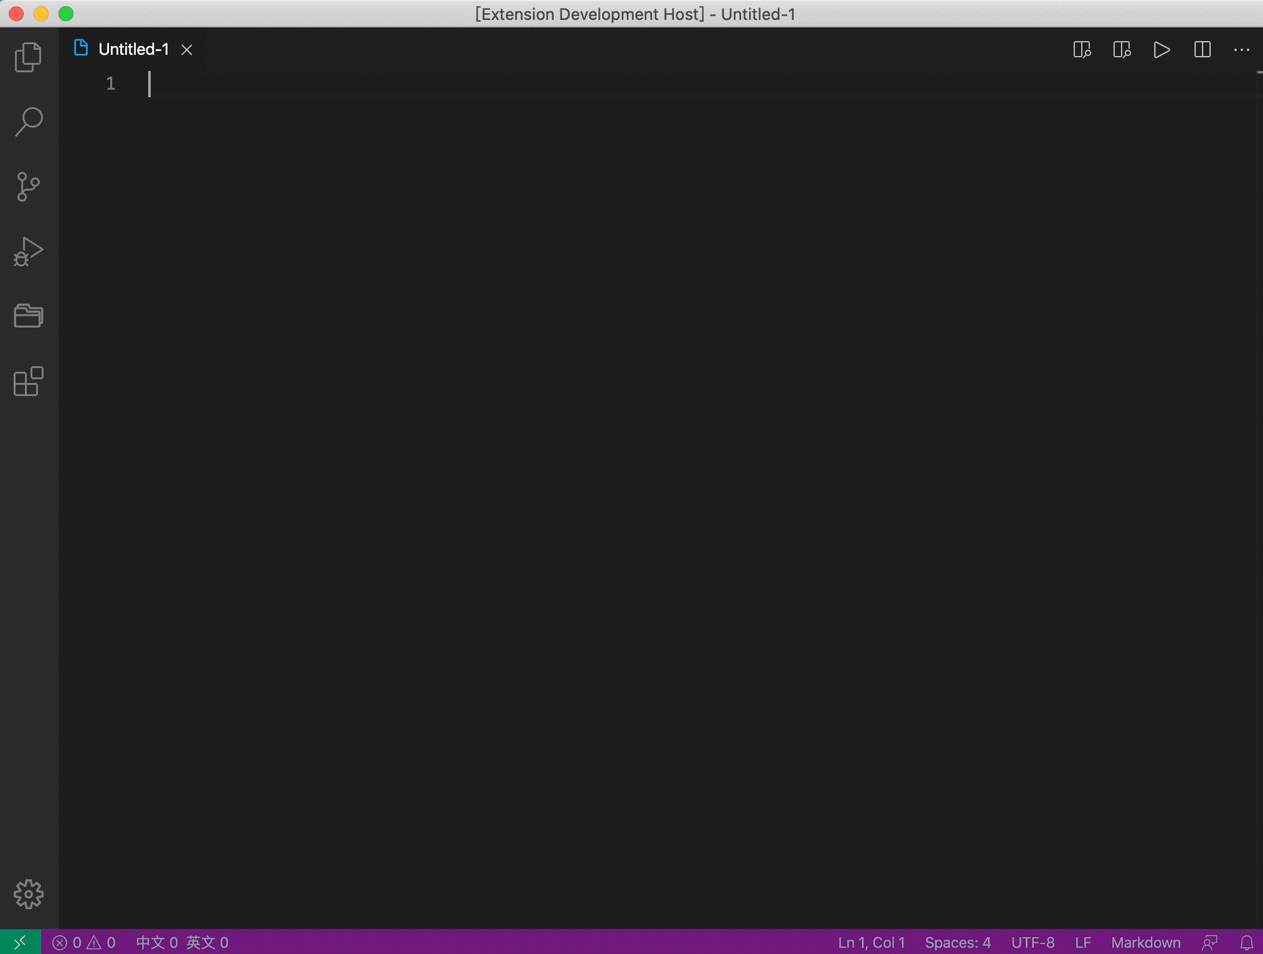This screenshot has height=954, width=1263.
Task: Open the Explorer view in activity bar
Action: [28, 57]
